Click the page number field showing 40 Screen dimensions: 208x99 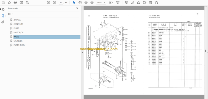coord(61,2)
